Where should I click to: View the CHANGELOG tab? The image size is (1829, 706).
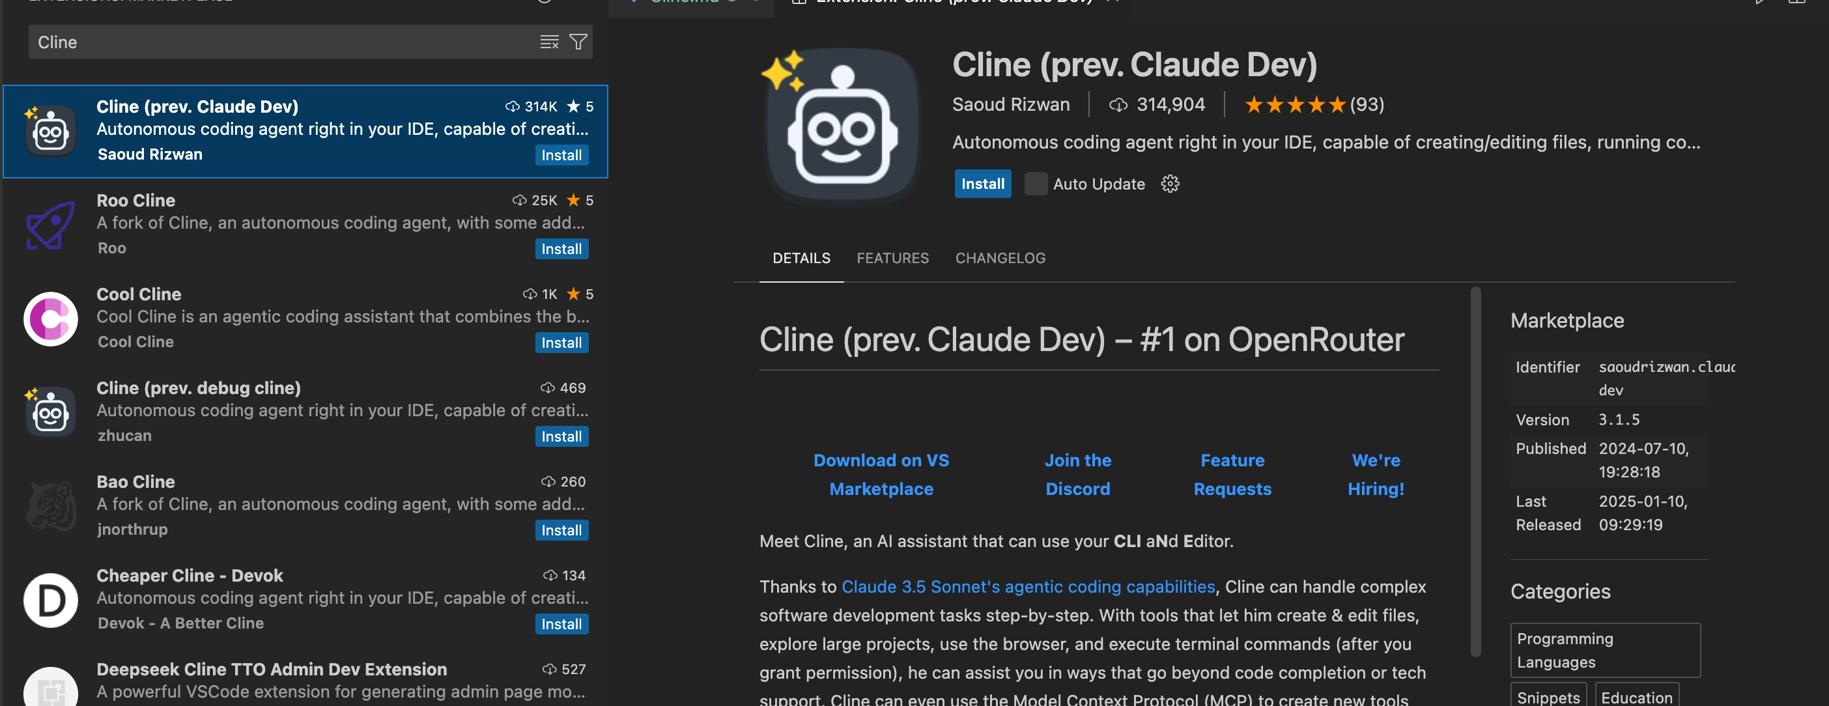pyautogui.click(x=1000, y=258)
